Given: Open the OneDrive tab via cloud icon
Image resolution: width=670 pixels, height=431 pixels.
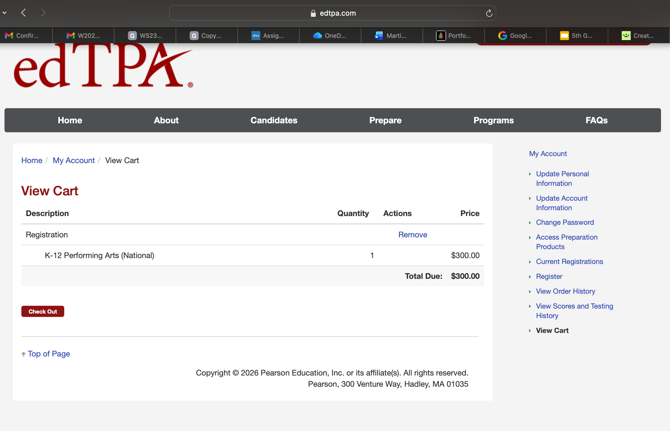Looking at the screenshot, I should click(318, 36).
